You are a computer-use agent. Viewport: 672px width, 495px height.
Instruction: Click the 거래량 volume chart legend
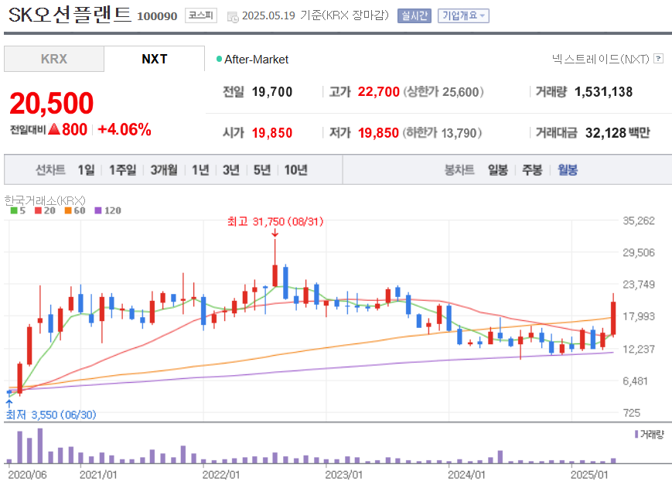click(650, 434)
